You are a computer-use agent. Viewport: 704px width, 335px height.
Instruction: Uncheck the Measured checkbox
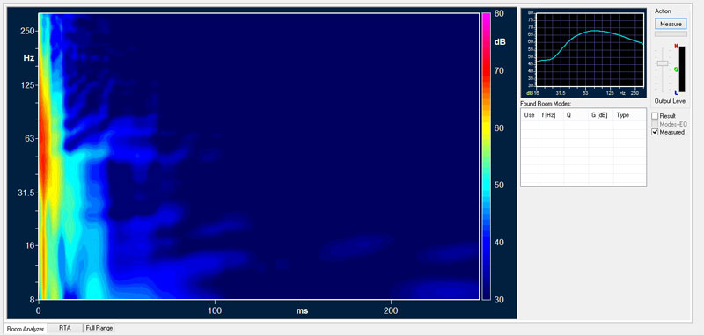655,132
